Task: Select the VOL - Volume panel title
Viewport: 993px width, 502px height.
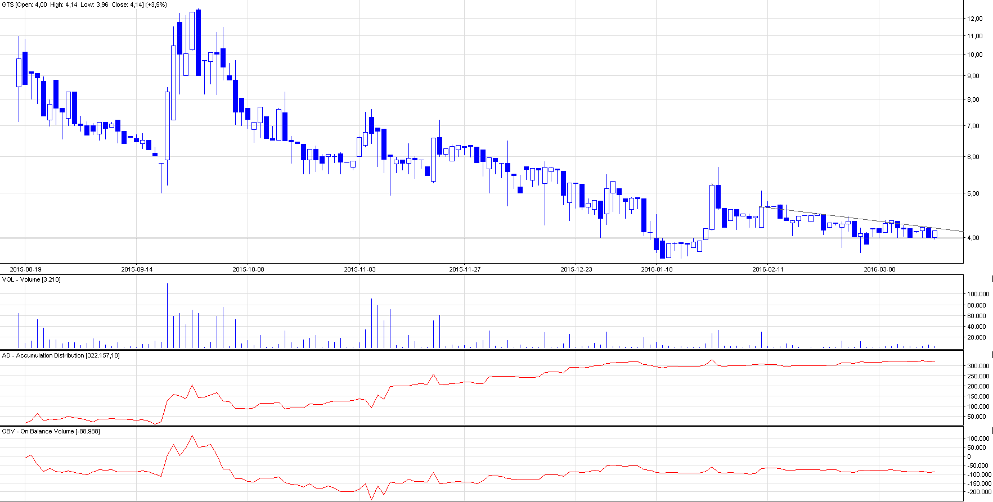Action: 32,279
